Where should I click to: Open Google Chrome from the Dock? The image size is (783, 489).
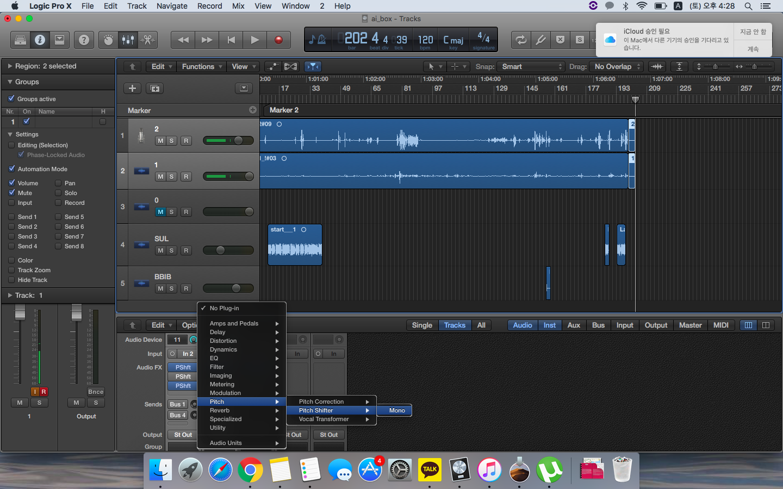point(250,469)
